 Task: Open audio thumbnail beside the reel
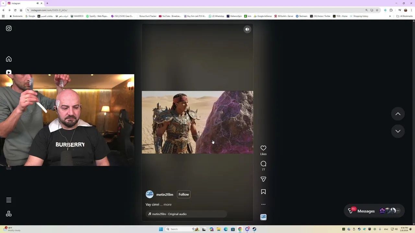(x=263, y=217)
